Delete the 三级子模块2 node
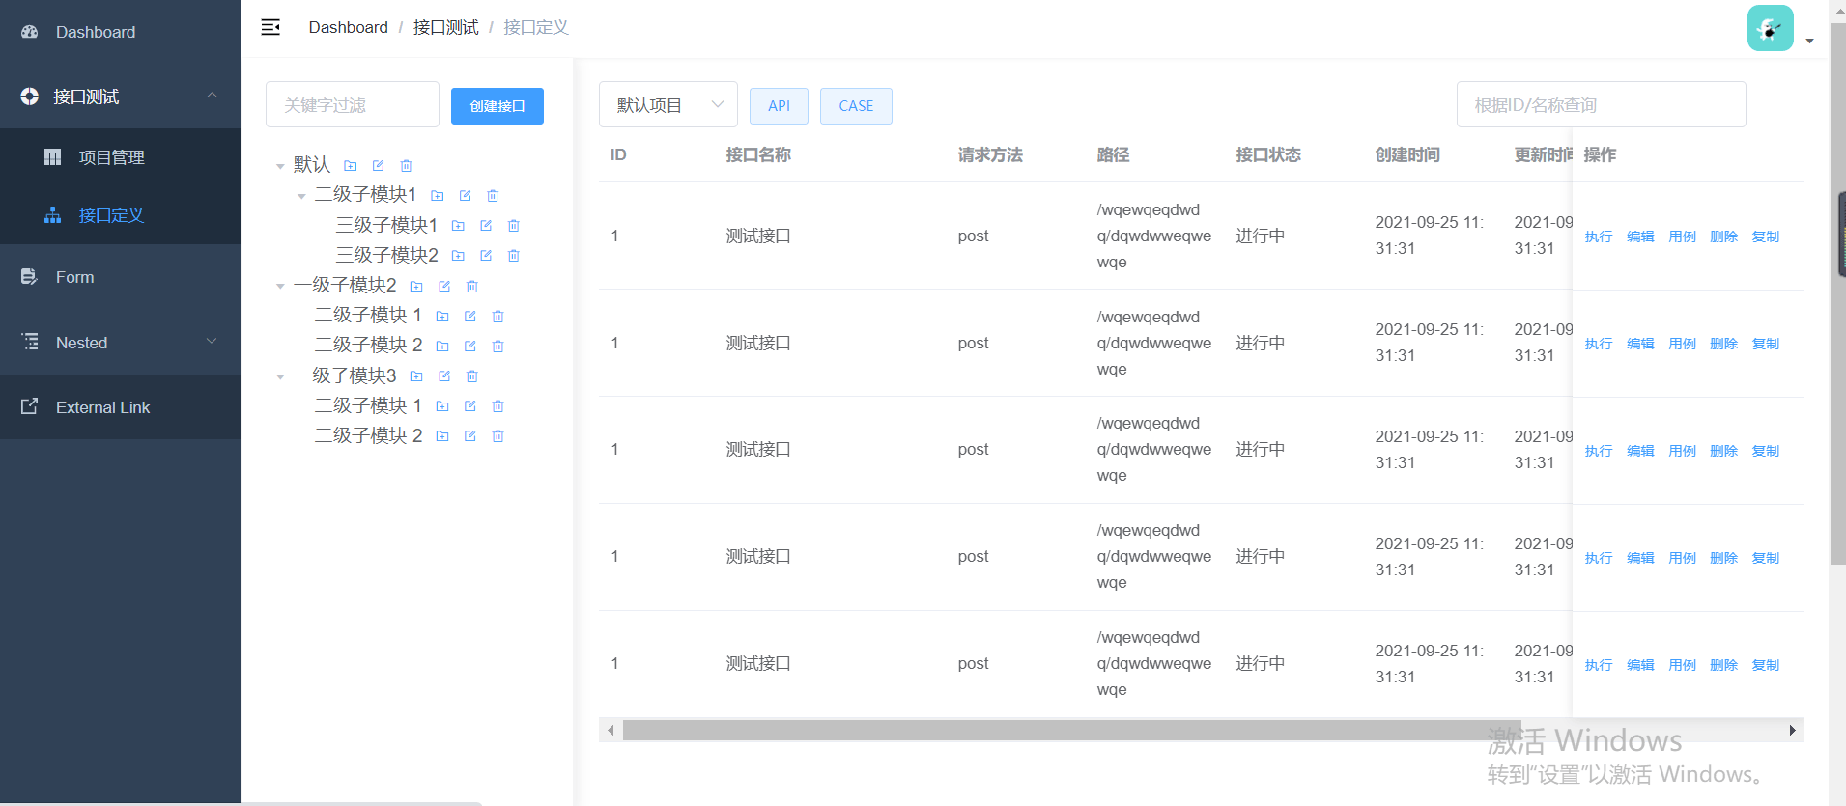This screenshot has height=806, width=1846. (x=514, y=256)
